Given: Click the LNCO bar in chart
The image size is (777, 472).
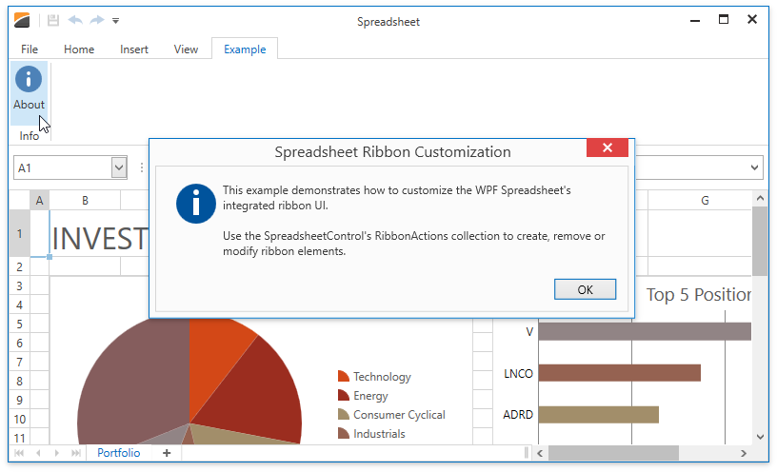Looking at the screenshot, I should click(x=620, y=373).
